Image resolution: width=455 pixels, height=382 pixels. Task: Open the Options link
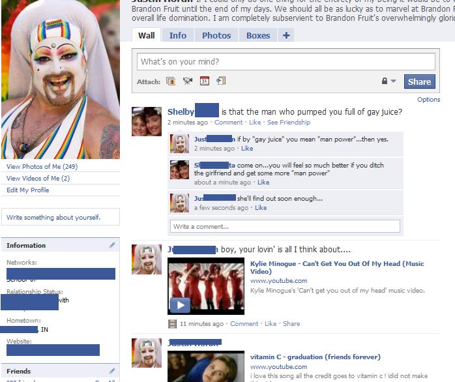(428, 100)
